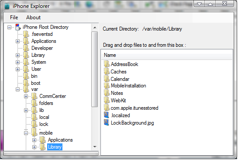Screen dimensions: 238x160
Task: Expand the top-level Applications folder
Action: 17,42
